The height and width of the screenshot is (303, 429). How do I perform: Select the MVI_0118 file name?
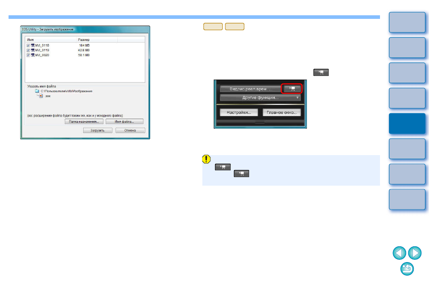point(42,45)
